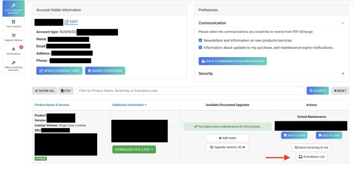Open Upgrade Options cart icon
The width and height of the screenshot is (354, 169).
click(13, 35)
